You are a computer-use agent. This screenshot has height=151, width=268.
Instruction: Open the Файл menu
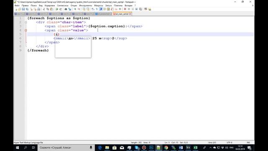(x=17, y=5)
